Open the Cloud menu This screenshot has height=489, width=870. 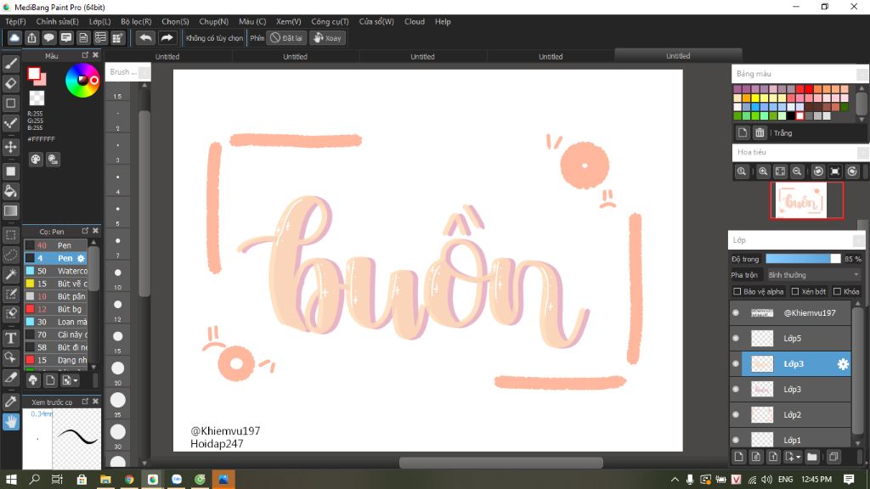coord(415,21)
